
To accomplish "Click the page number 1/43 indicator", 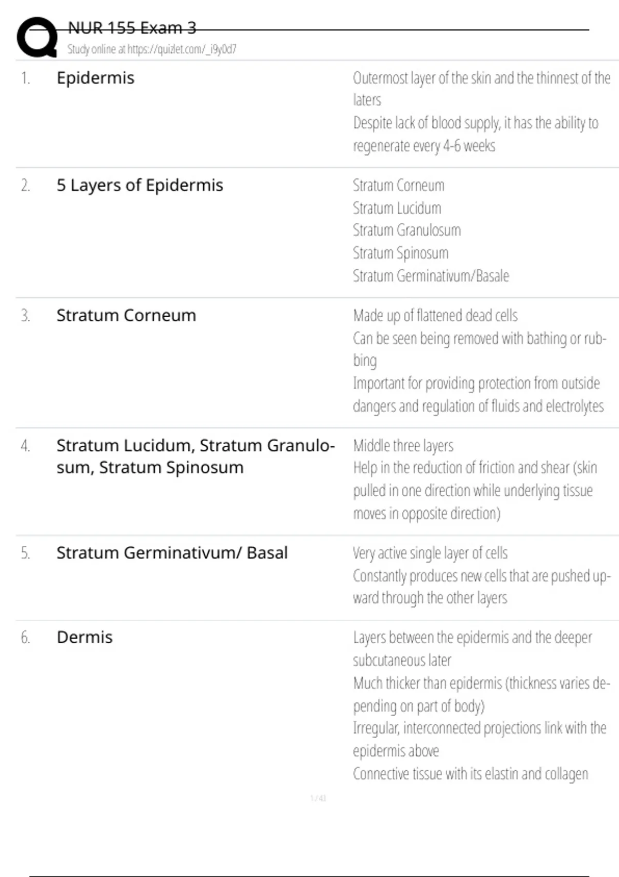I will click(x=318, y=799).
